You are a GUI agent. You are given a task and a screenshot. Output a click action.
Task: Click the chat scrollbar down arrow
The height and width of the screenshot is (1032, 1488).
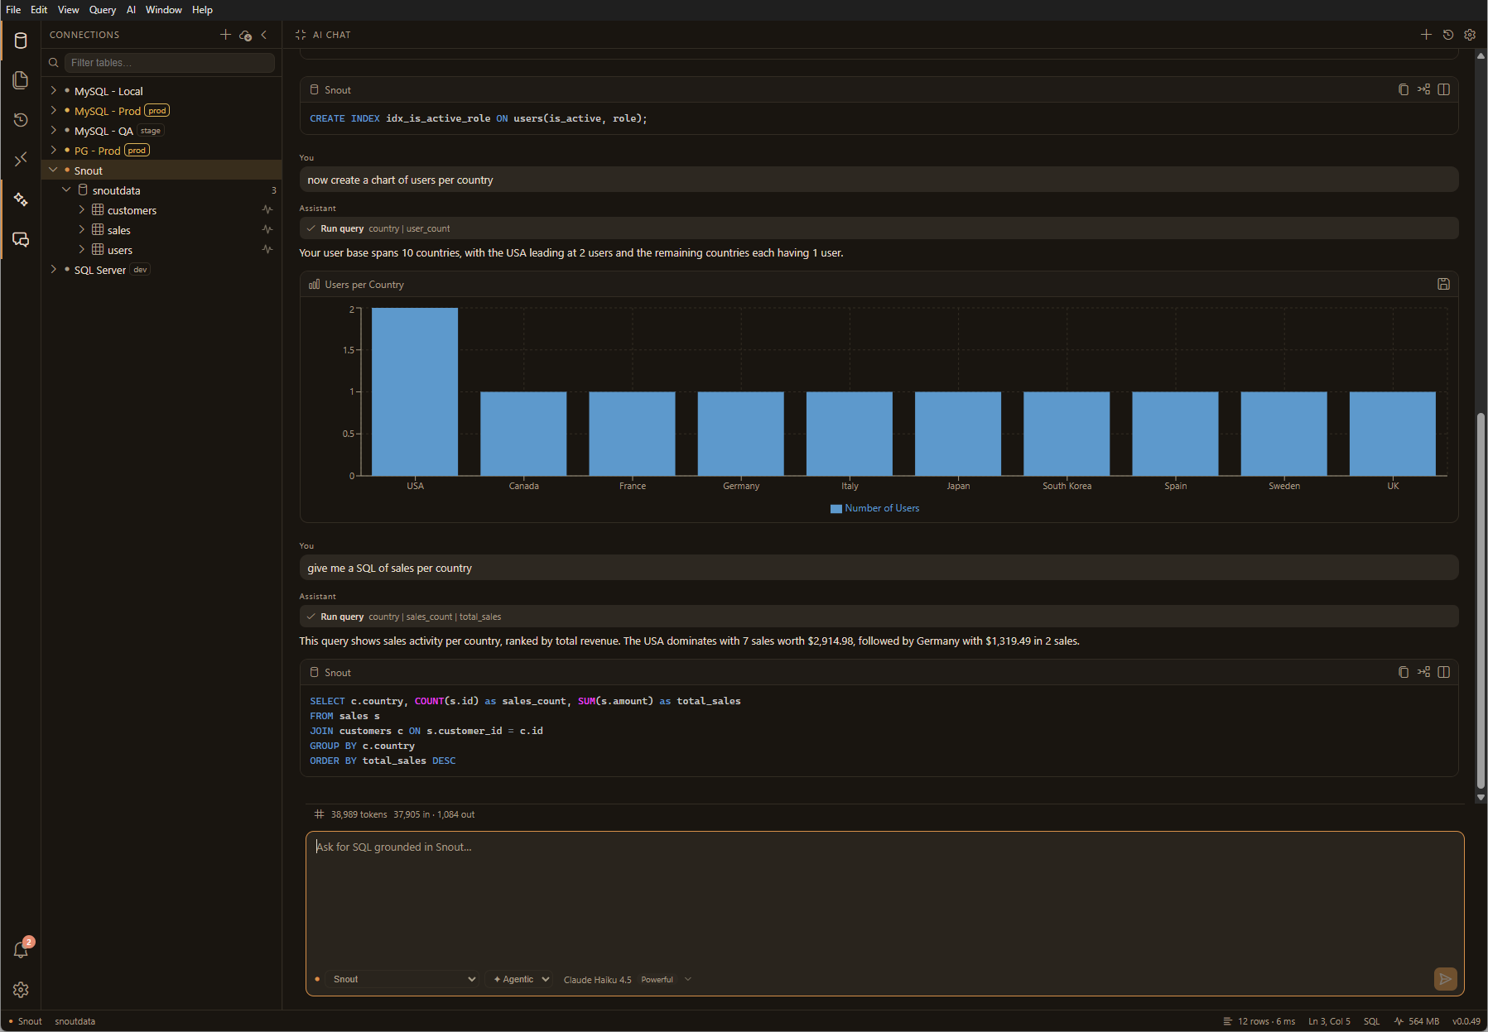(x=1481, y=797)
